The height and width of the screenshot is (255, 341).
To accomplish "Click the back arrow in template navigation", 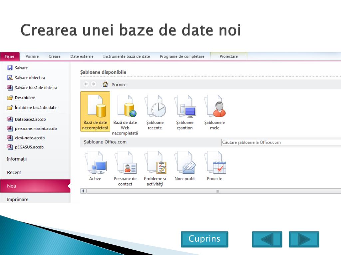I will [86, 84].
